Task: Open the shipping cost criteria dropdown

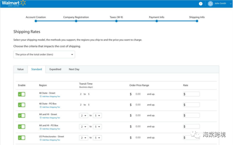Action: pyautogui.click(x=44, y=54)
